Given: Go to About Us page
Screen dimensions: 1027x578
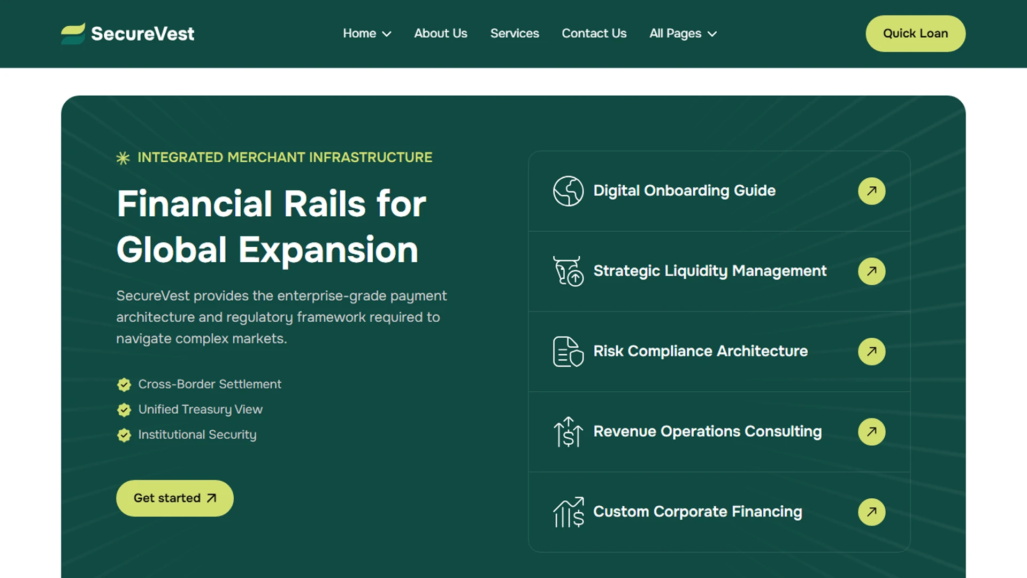Looking at the screenshot, I should [441, 33].
